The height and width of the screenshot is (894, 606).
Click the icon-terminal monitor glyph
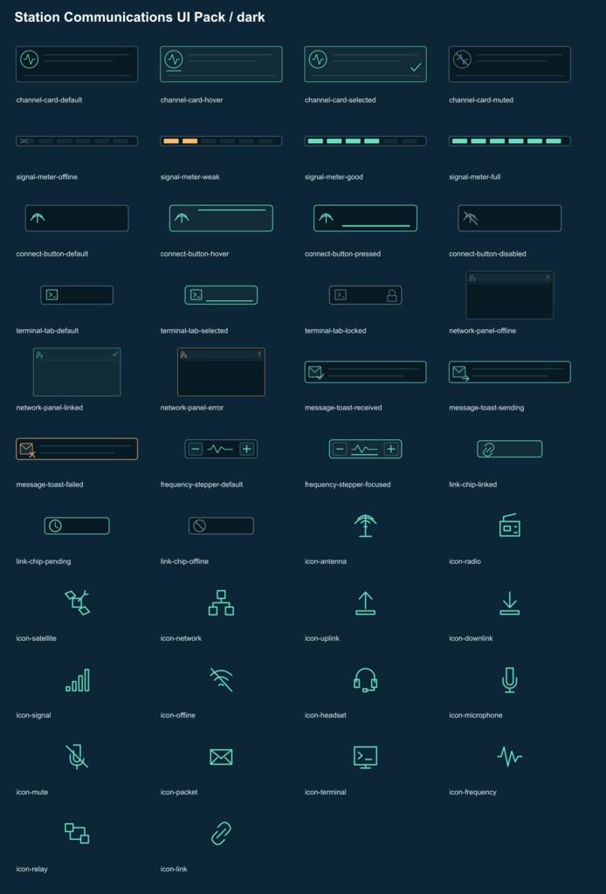tap(365, 757)
